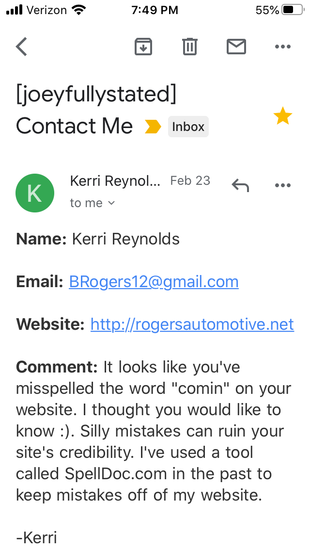Tap the Inbox label tag
310x551 pixels.
pyautogui.click(x=188, y=127)
